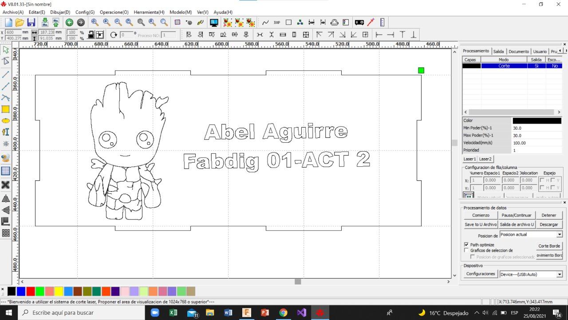Screen dimensions: 568x320
Task: Open Google Chrome from the taskbar
Action: [x=283, y=312]
